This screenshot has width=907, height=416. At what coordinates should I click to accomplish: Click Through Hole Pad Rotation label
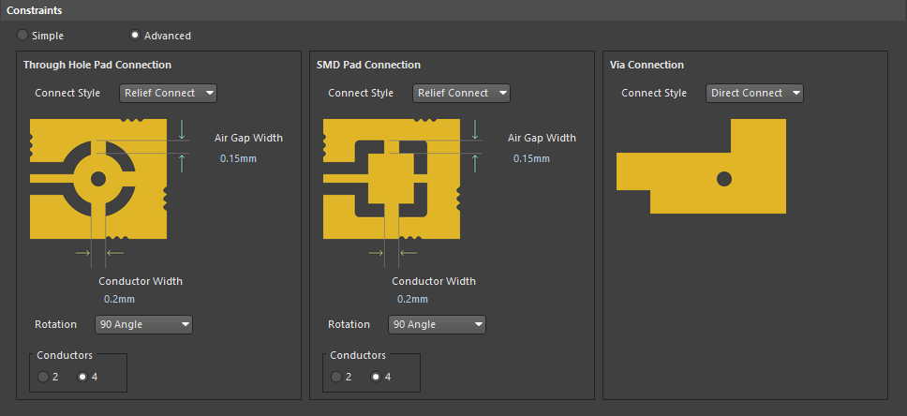[x=55, y=324]
